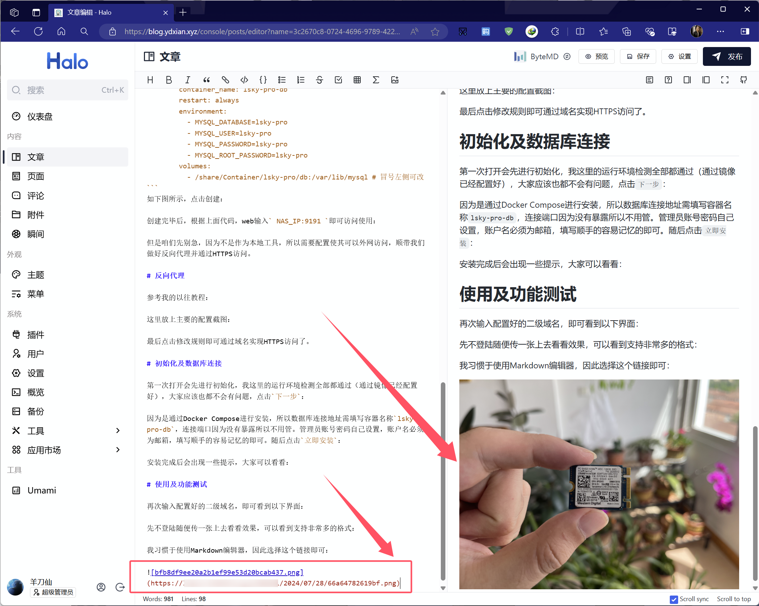Insert math formula sigma icon
This screenshot has height=606, width=759.
tap(376, 80)
